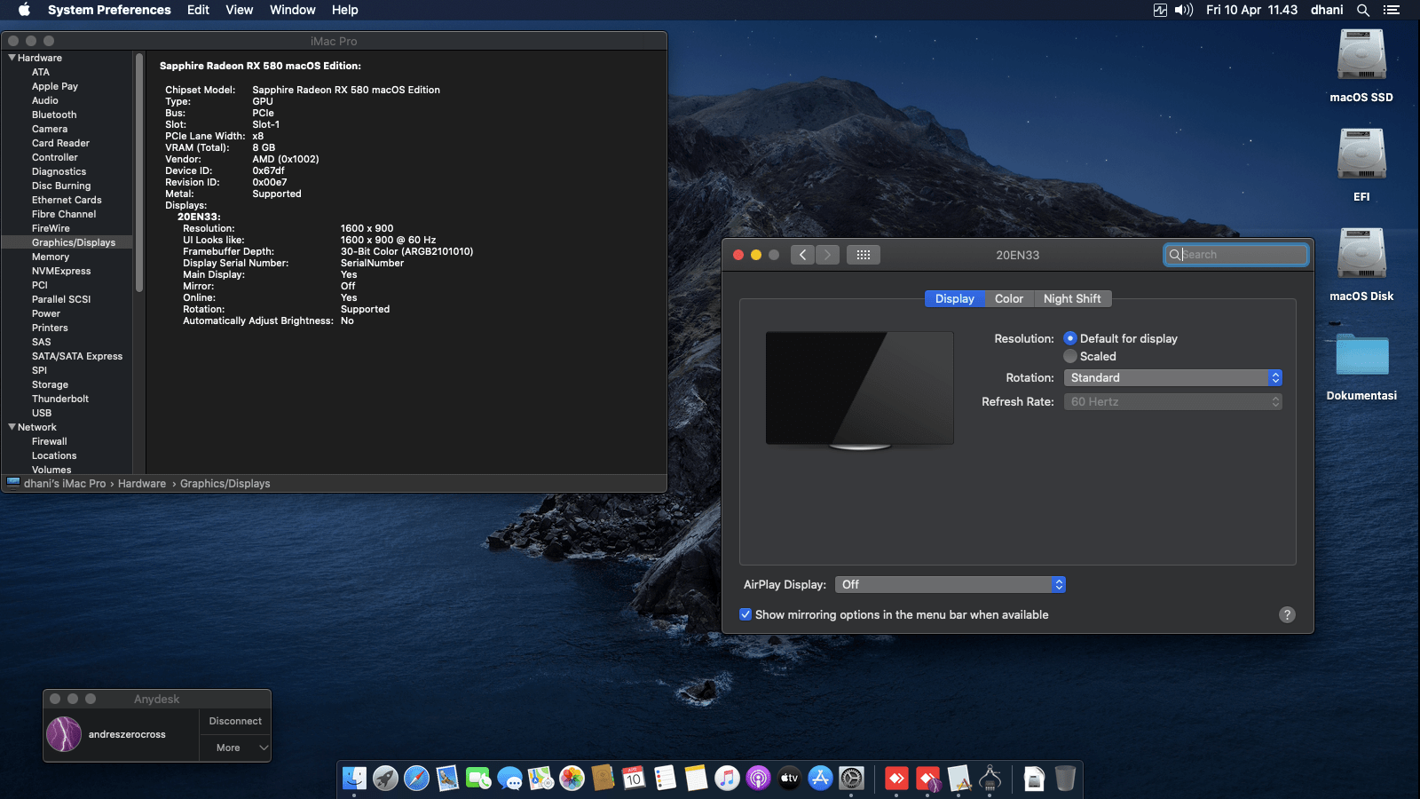
Task: Collapse the Hardware tree section
Action: click(x=12, y=58)
